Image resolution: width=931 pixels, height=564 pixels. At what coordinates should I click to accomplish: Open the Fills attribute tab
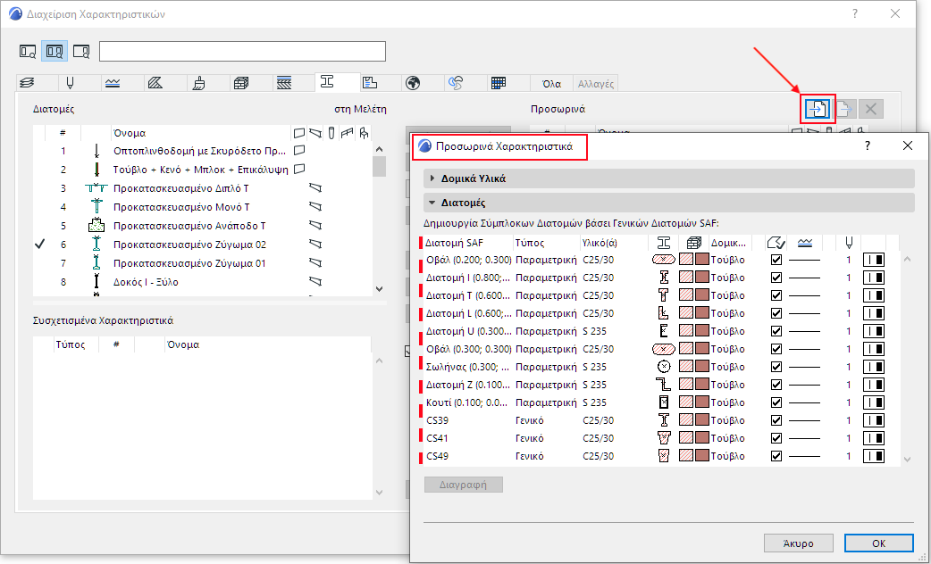tap(155, 83)
